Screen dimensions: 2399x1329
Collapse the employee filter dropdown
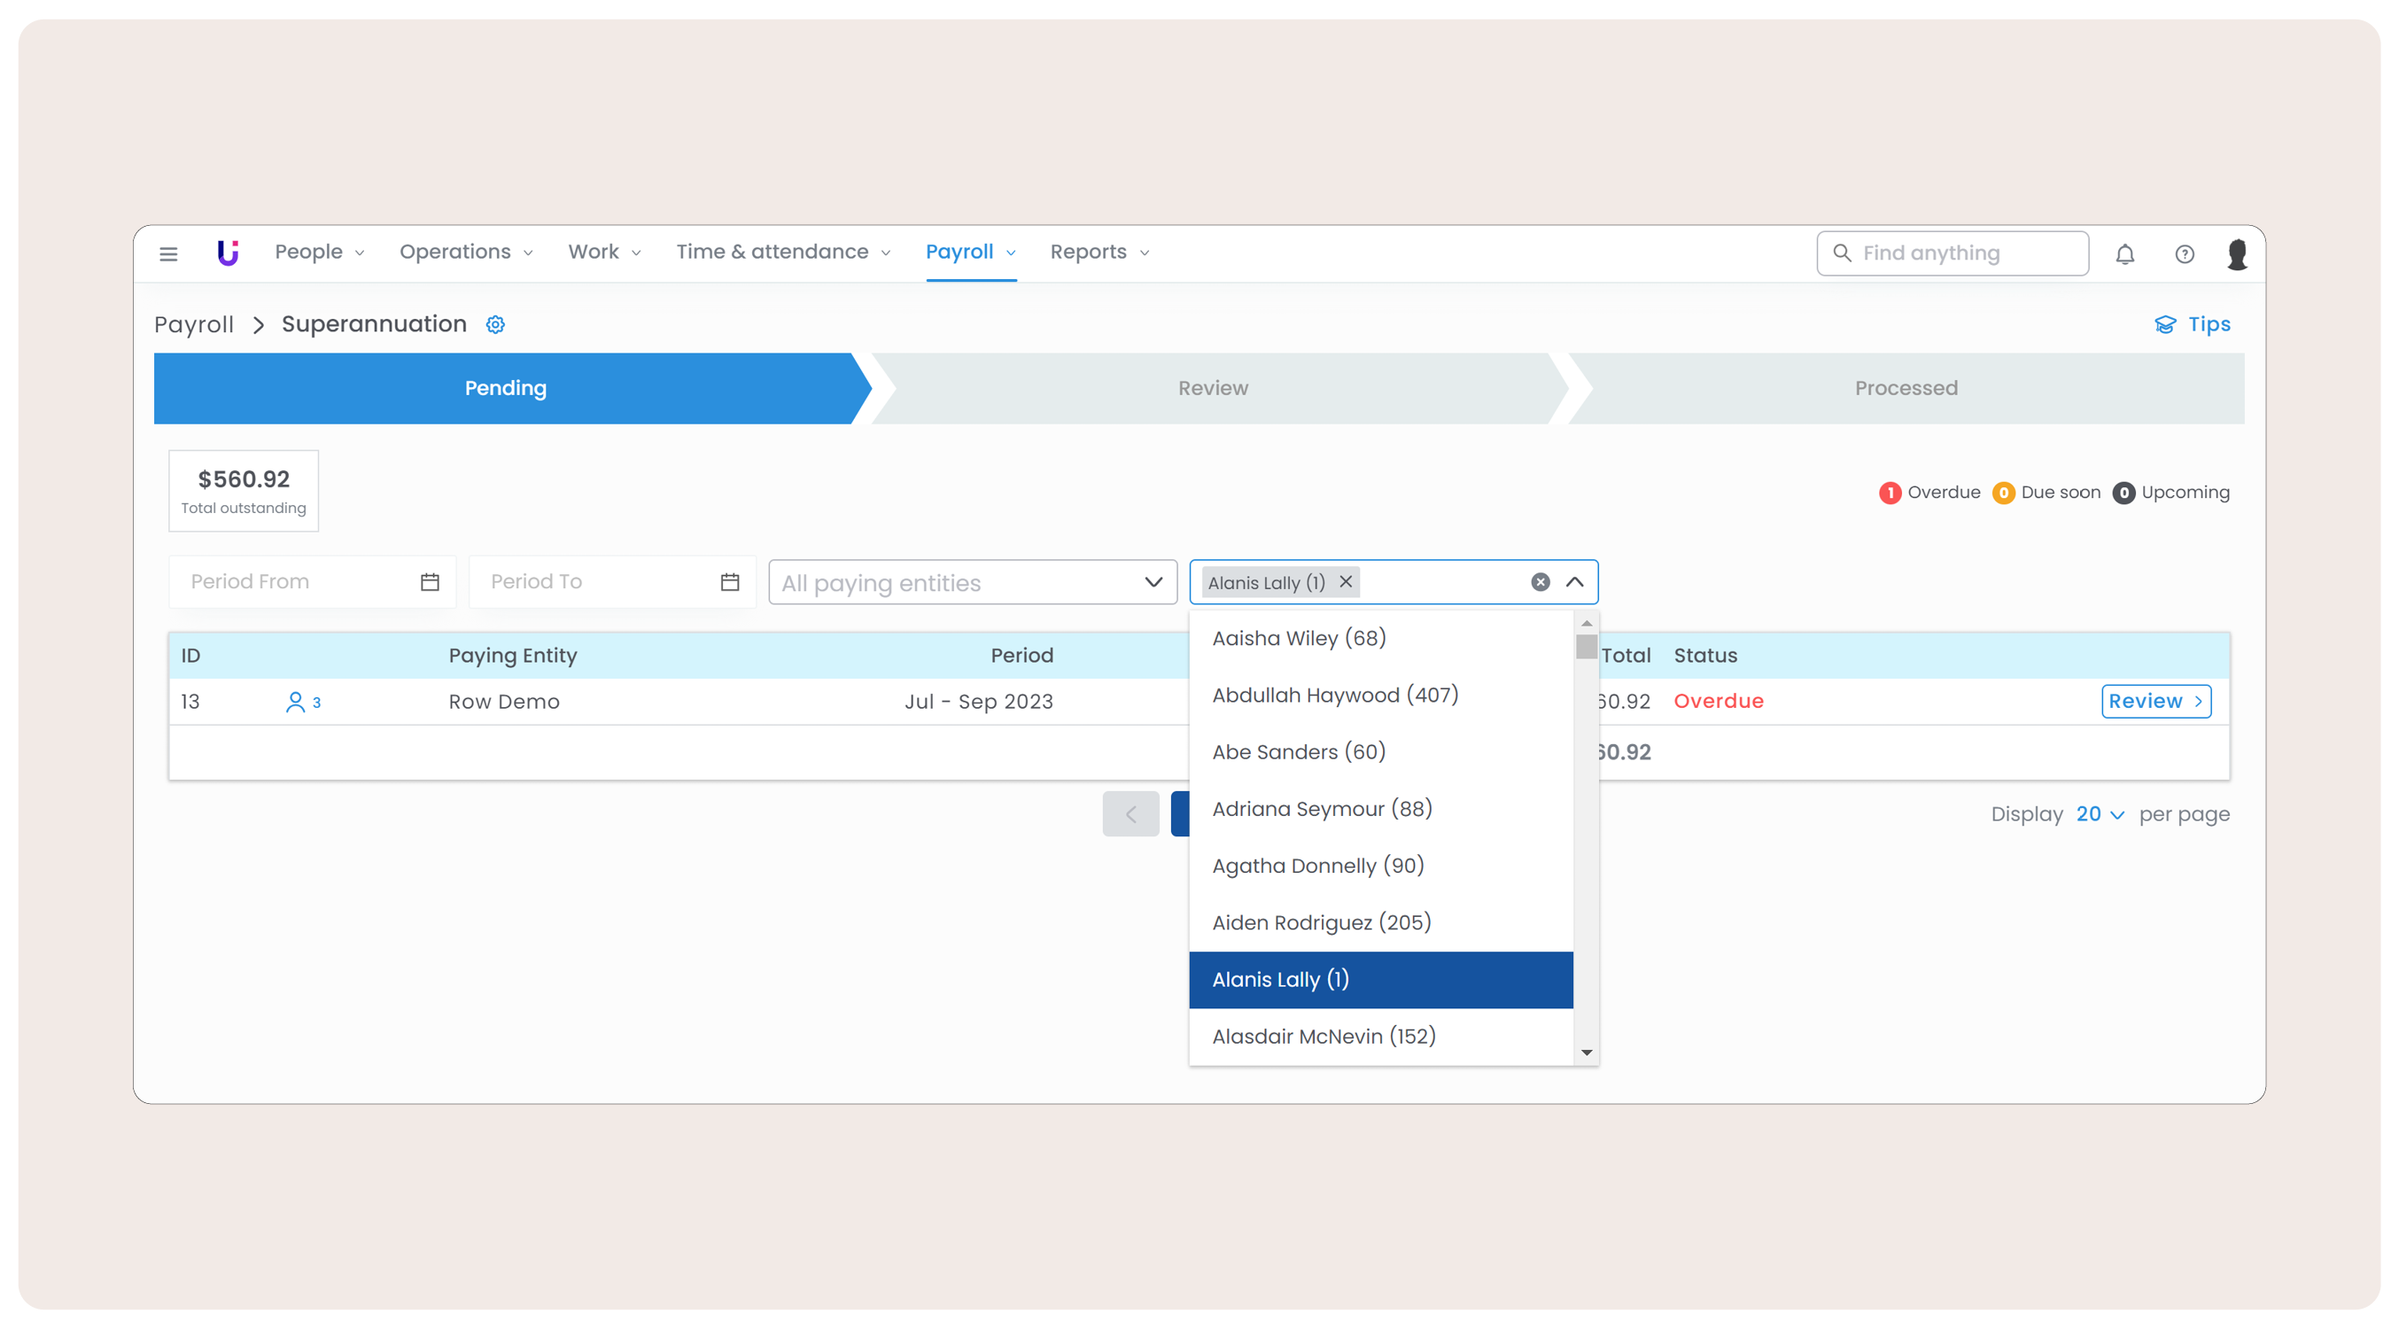tap(1575, 581)
